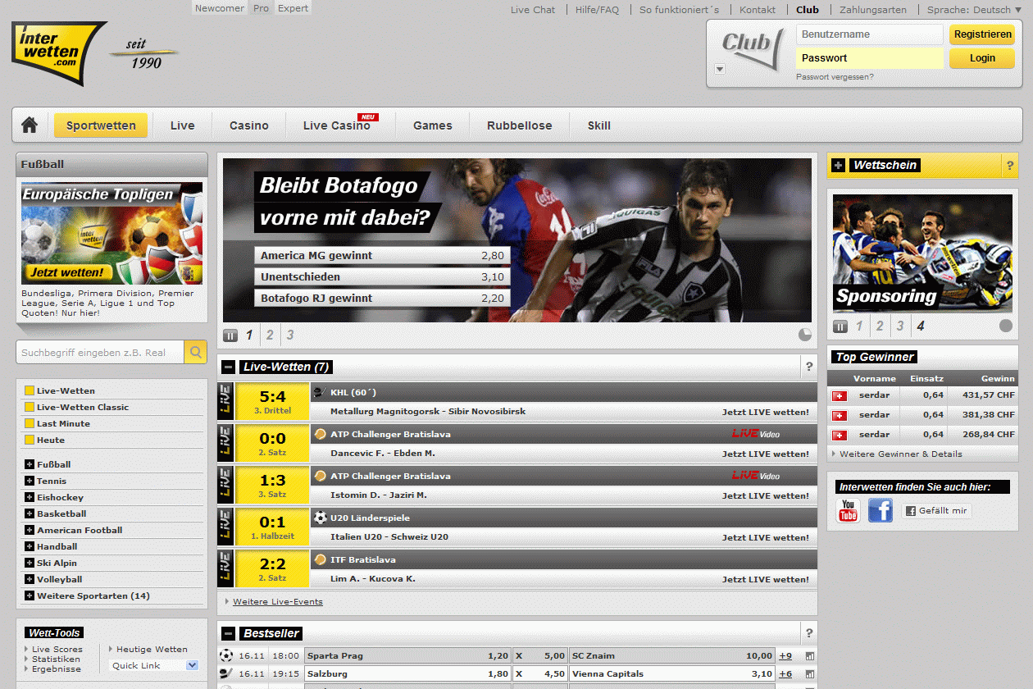Image resolution: width=1033 pixels, height=689 pixels.
Task: Click the Facebook Gefällt mir button
Action: click(x=936, y=510)
